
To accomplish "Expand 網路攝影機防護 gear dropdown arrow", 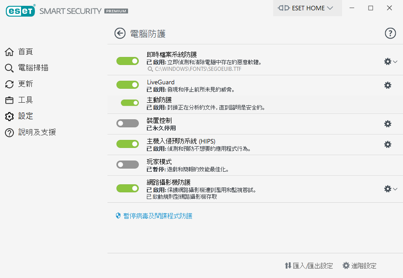I will tap(395, 189).
